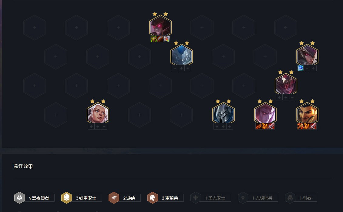Add item to masked red champion's middle slot

click(x=286, y=97)
